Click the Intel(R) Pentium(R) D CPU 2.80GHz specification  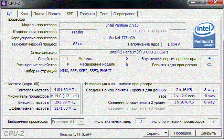(139, 52)
